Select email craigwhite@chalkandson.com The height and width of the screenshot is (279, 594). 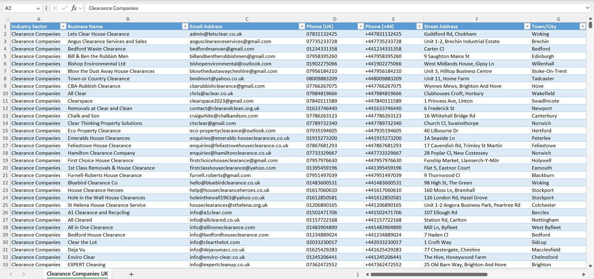point(247,116)
